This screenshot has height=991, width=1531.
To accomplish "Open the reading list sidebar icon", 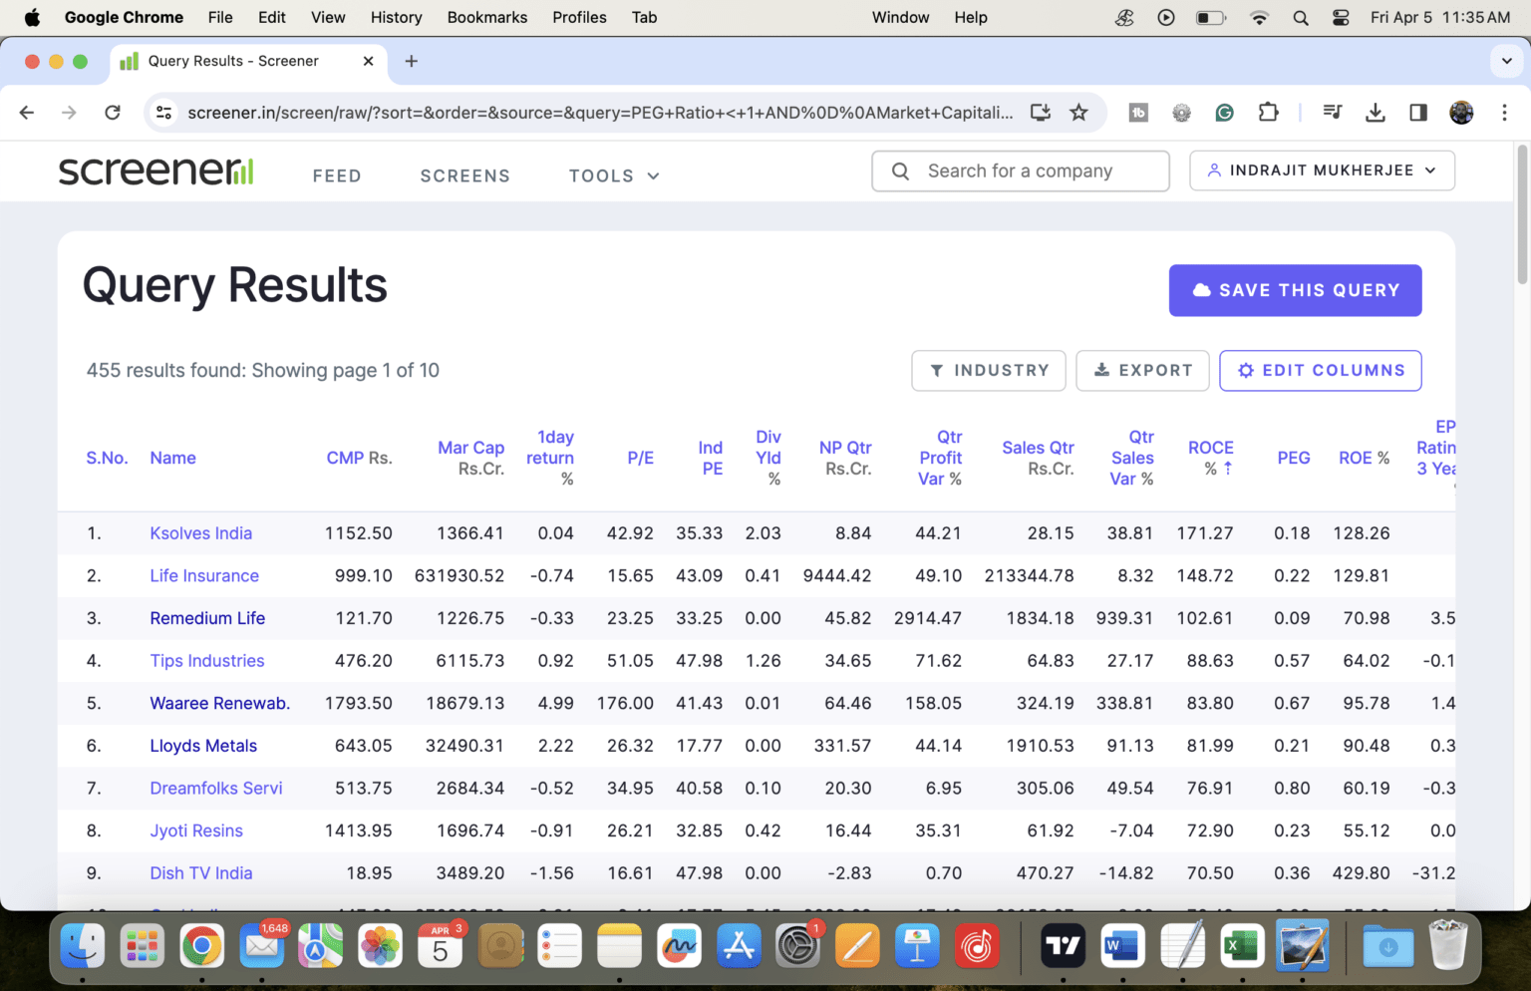I will tap(1418, 113).
